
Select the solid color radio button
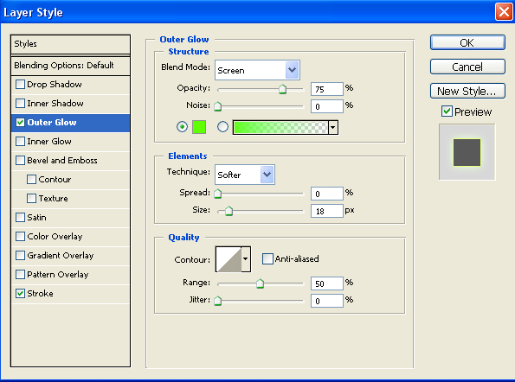[x=182, y=126]
